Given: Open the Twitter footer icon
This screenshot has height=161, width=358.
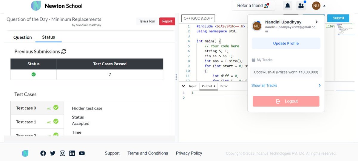Looking at the screenshot, I should (x=53, y=153).
